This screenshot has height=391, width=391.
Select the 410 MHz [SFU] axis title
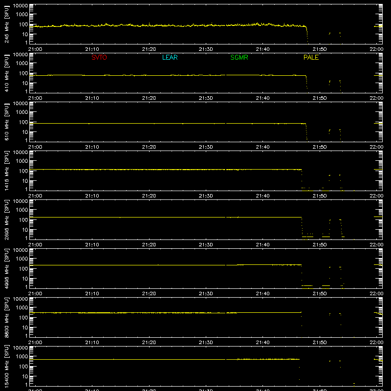6,74
